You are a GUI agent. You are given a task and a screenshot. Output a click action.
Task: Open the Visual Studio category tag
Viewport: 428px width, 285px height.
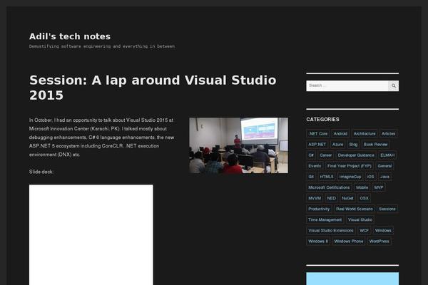pyautogui.click(x=360, y=220)
